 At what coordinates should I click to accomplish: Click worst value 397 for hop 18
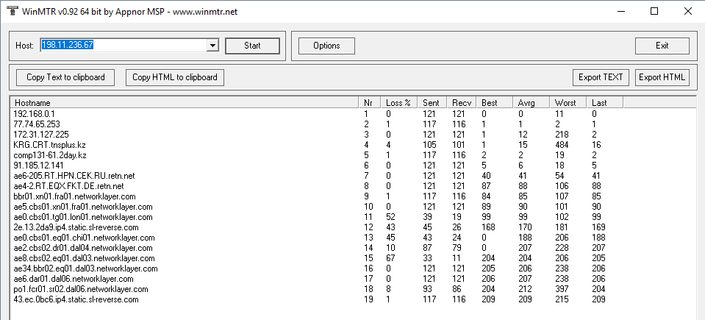564,289
